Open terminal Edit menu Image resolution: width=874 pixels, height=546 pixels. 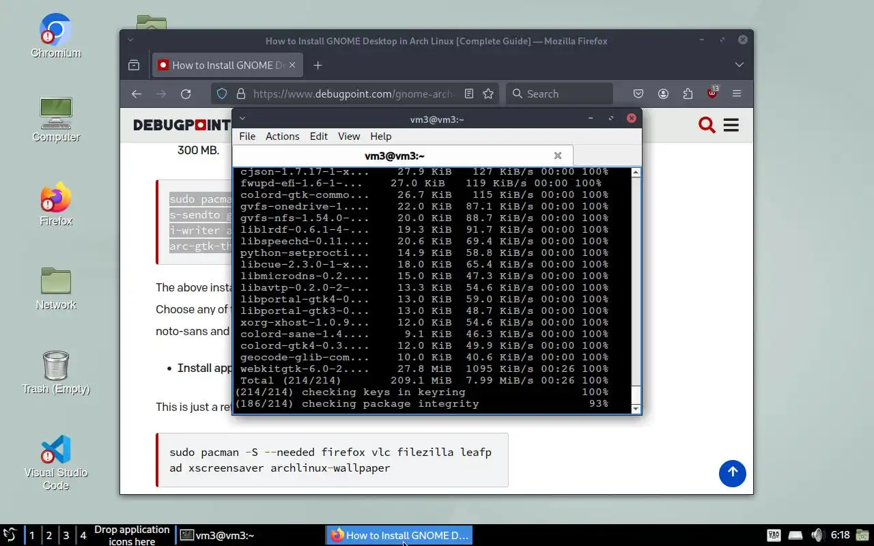(x=319, y=136)
